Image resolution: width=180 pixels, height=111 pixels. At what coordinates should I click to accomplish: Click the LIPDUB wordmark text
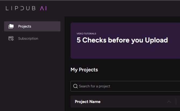tap(21, 8)
